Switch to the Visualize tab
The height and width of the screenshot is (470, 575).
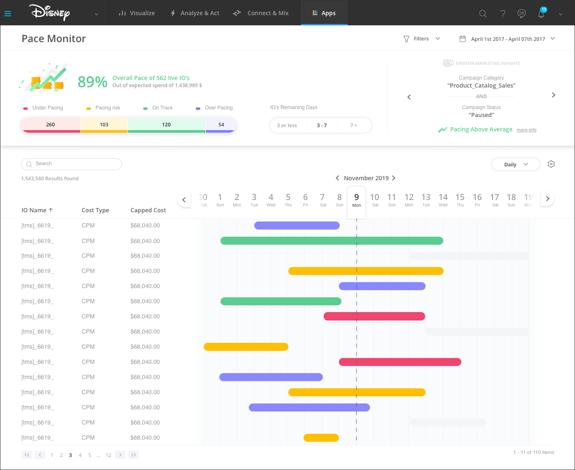point(137,13)
